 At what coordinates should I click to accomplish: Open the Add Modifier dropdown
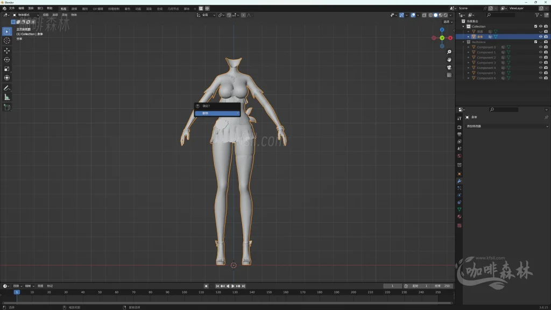pyautogui.click(x=506, y=126)
